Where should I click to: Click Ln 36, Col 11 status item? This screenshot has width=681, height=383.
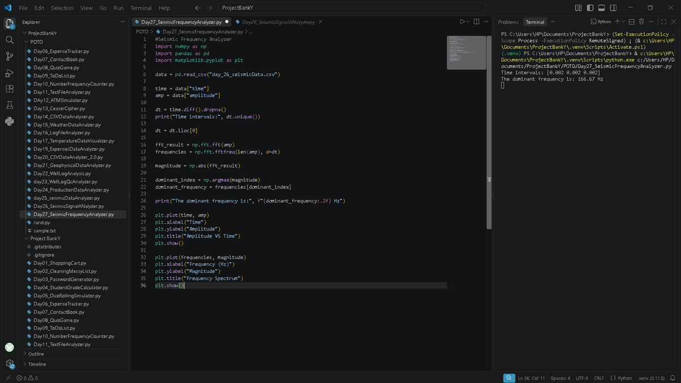[531, 378]
